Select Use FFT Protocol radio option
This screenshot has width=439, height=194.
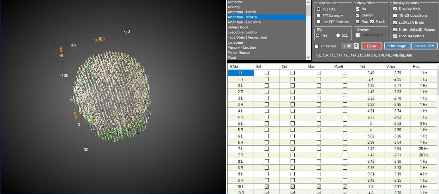(x=319, y=22)
